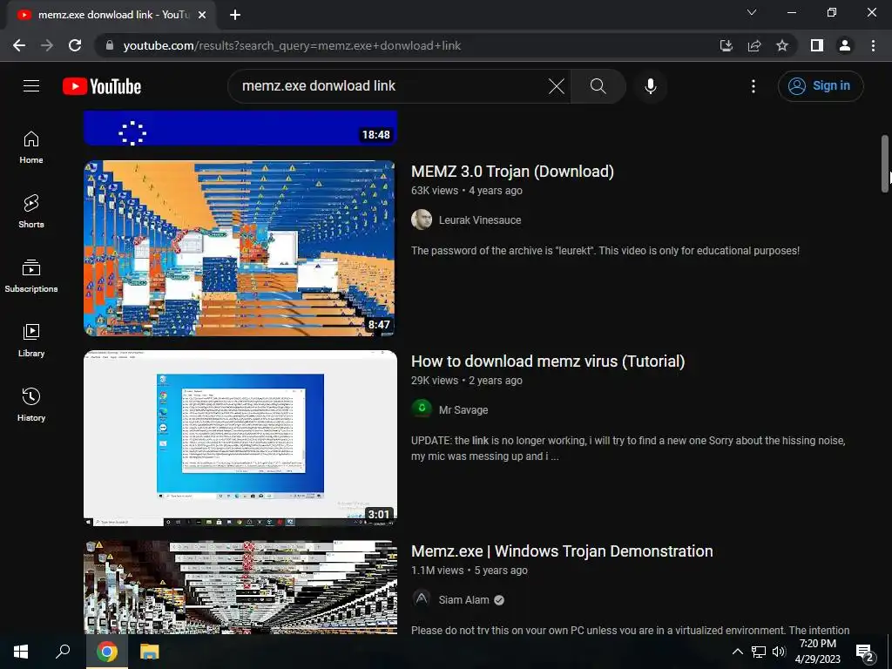Click the install app icon in address bar
Screen dimensions: 892x669
726,45
